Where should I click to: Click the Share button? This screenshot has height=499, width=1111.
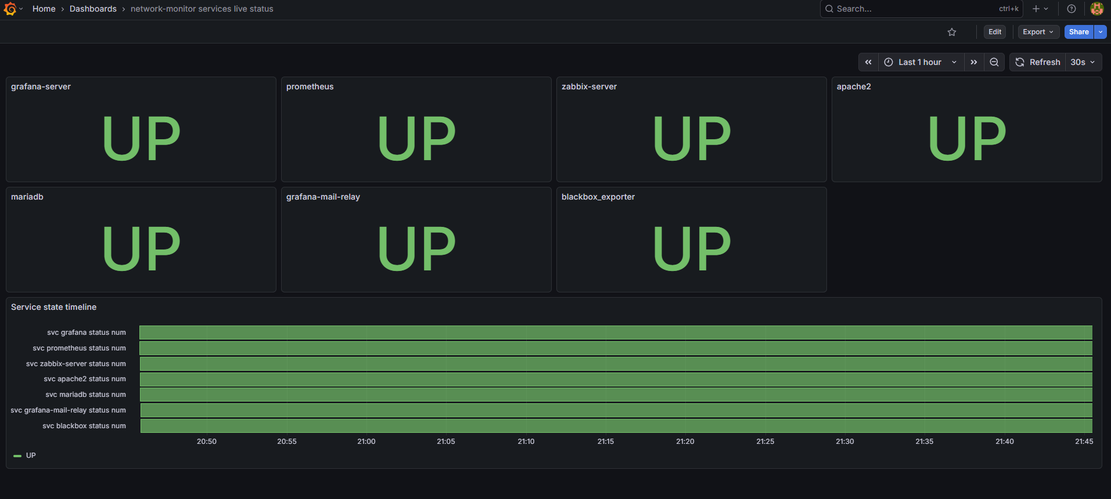coord(1079,32)
